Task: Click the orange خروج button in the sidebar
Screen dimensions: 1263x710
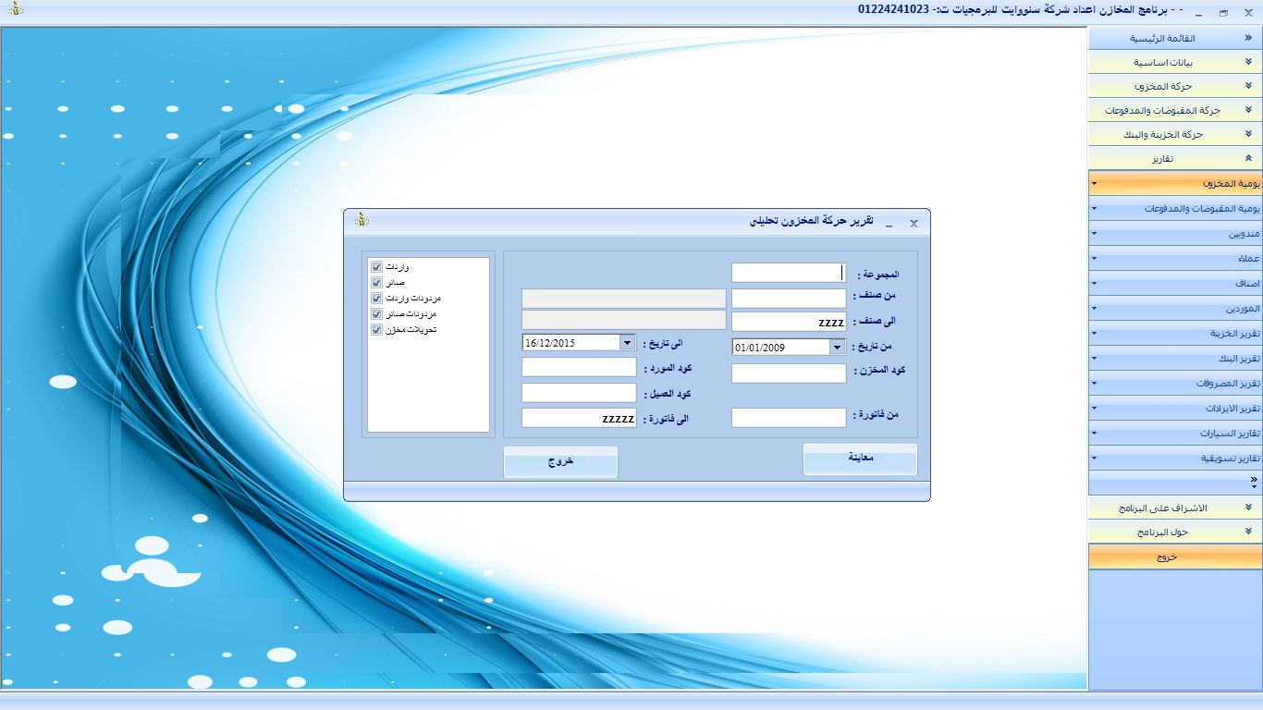Action: point(1175,557)
